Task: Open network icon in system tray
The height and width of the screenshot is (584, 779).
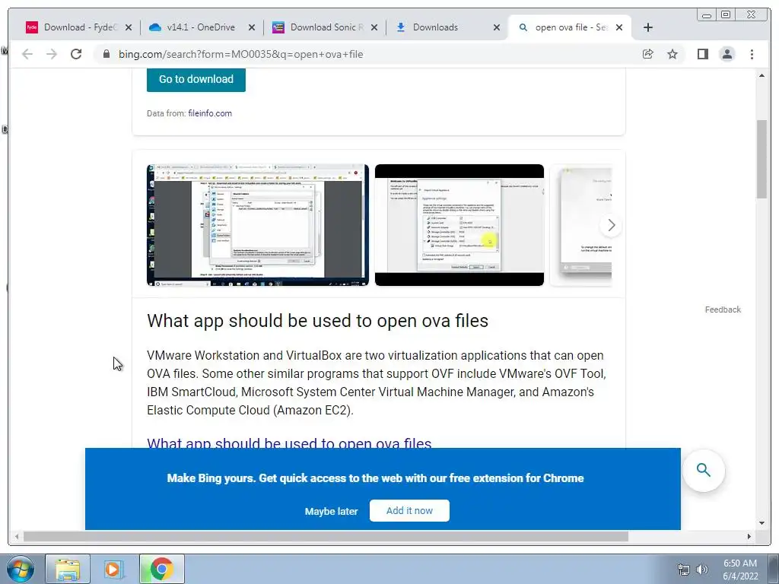Action: pyautogui.click(x=684, y=570)
